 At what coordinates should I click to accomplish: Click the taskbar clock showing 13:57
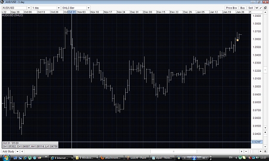click(263, 158)
